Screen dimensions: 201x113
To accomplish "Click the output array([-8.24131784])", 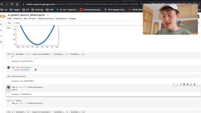I will pyautogui.click(x=22, y=61).
